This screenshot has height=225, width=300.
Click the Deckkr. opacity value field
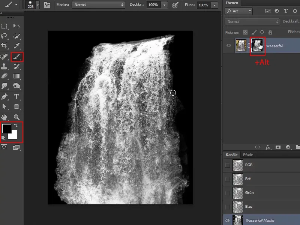[154, 5]
